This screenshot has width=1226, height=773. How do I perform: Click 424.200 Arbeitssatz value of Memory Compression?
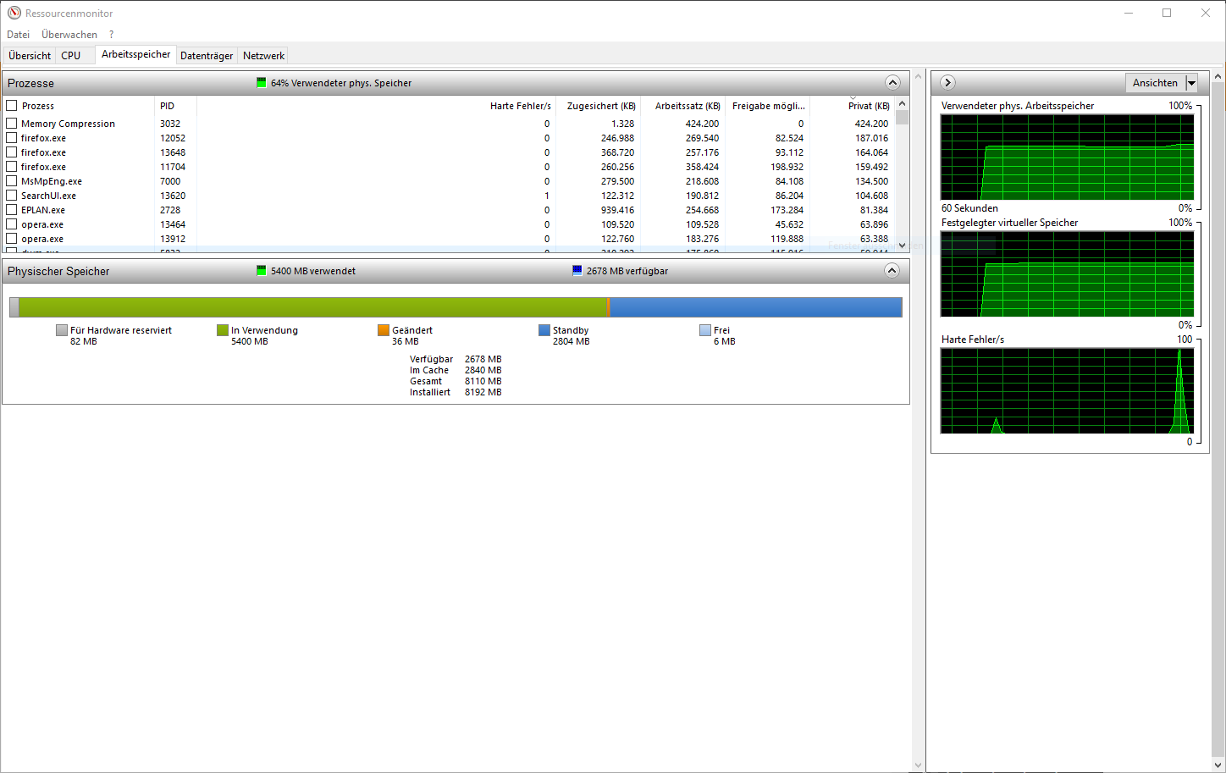(x=702, y=124)
